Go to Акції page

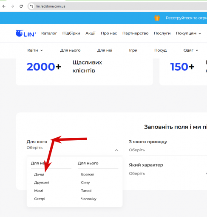pos(91,33)
